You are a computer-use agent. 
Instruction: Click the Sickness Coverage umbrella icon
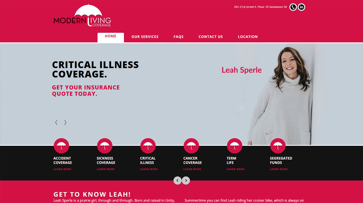tap(104, 146)
